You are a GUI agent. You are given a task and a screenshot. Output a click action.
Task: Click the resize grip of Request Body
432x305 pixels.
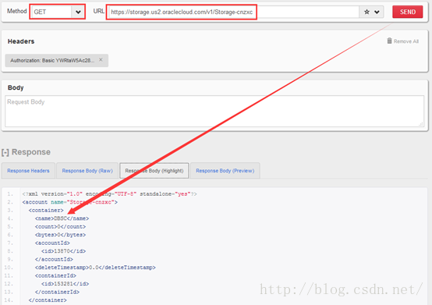421,124
